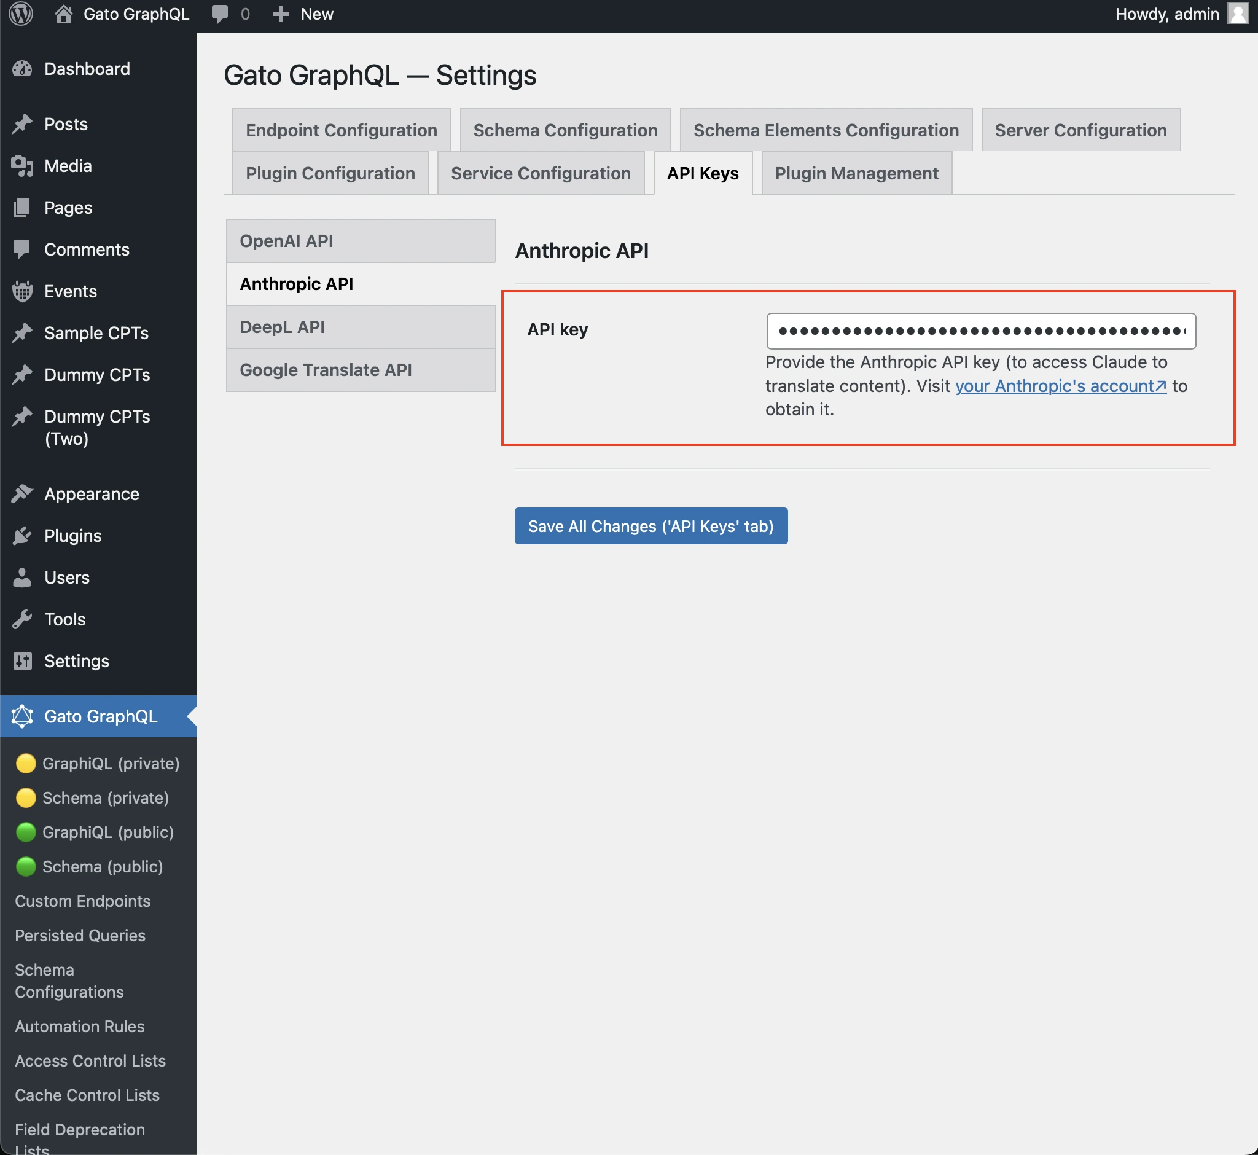Open Field Deprecation Lists submenu

point(79,1139)
